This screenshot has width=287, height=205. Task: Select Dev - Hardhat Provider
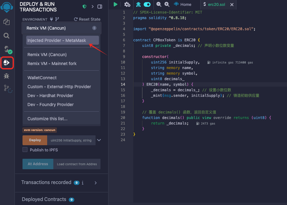(x=50, y=96)
